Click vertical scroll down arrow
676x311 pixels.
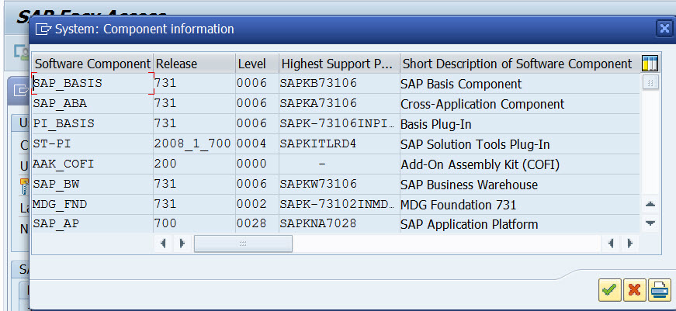tap(650, 223)
